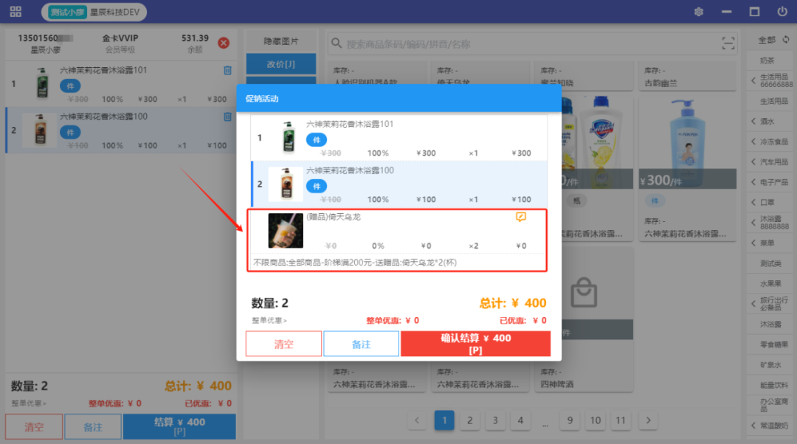Viewport: 797px width, 444px height.
Task: Go to the next page with the right arrow
Action: tap(648, 420)
